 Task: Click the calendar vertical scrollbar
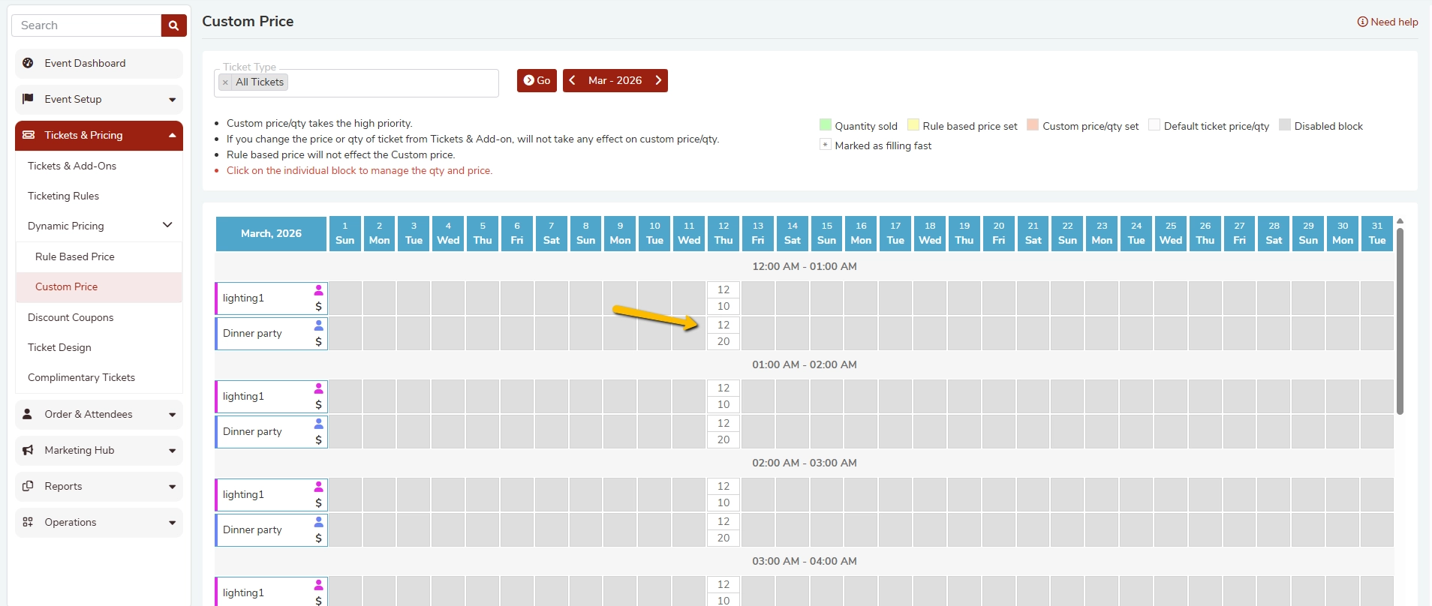pos(1400,321)
